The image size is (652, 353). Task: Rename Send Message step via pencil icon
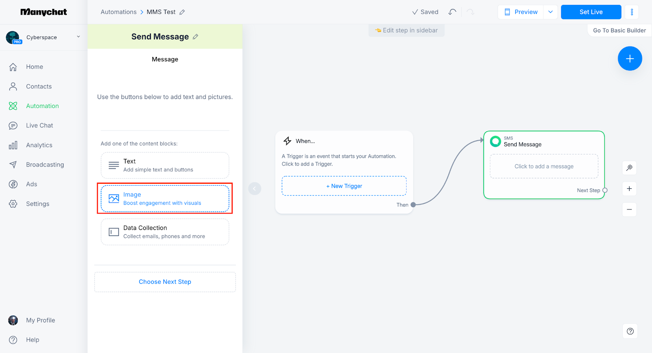[x=196, y=37]
